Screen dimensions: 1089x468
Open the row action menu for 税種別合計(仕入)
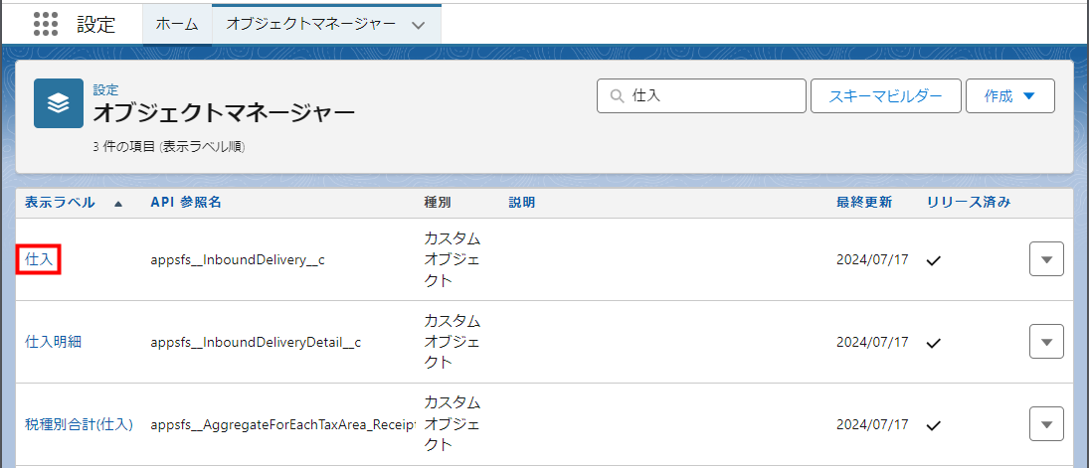coord(1045,424)
